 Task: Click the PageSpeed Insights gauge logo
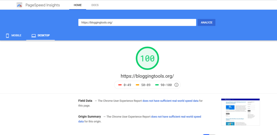pyautogui.click(x=19, y=5)
